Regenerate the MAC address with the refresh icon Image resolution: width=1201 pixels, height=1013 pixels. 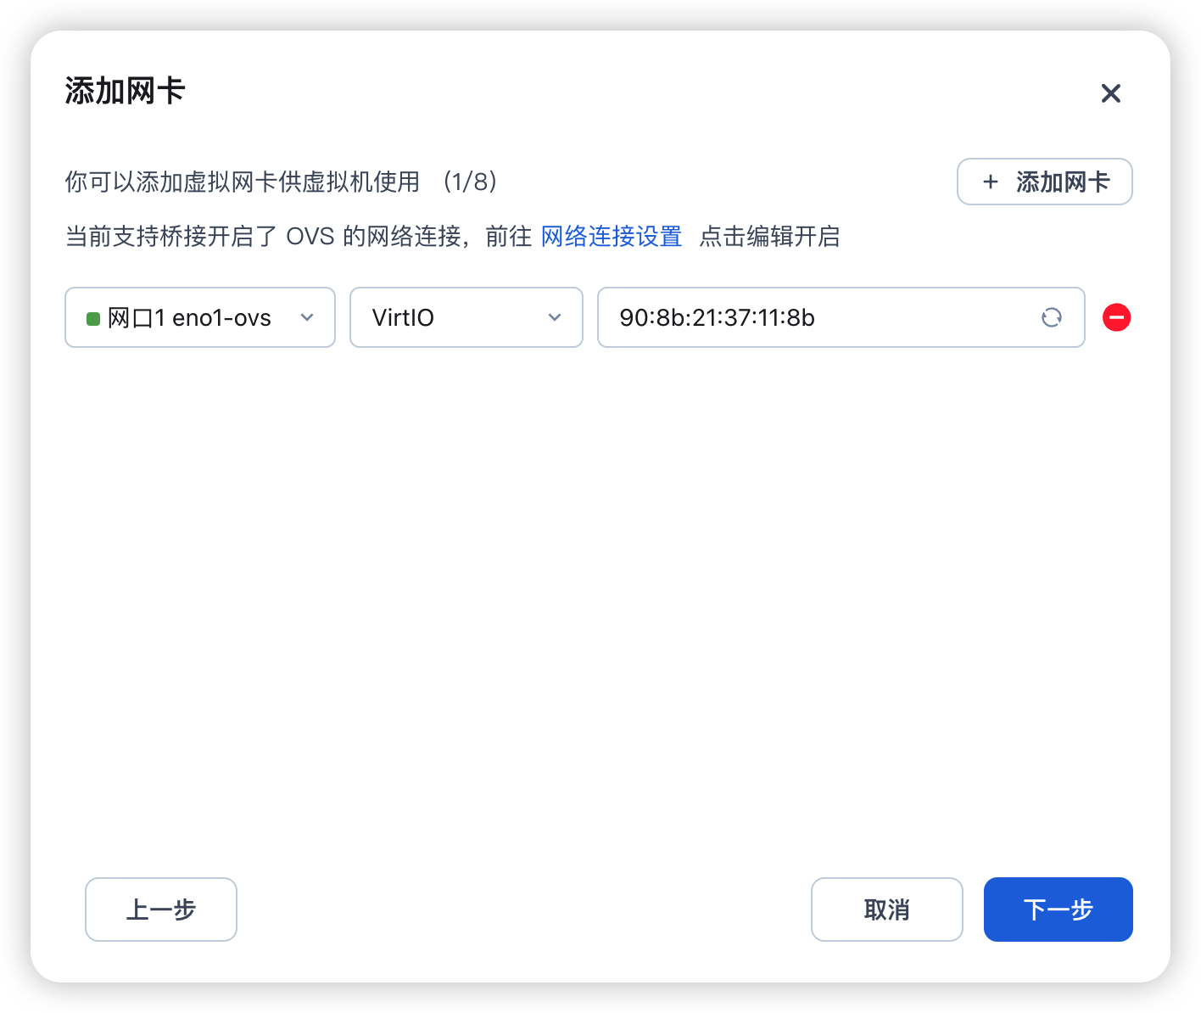[x=1052, y=317]
